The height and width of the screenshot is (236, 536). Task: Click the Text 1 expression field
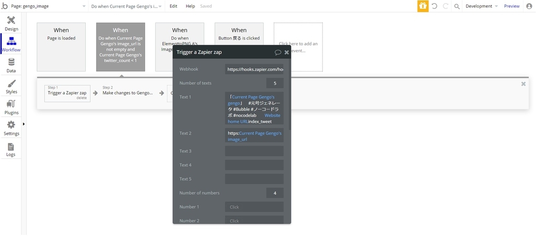tap(254, 109)
